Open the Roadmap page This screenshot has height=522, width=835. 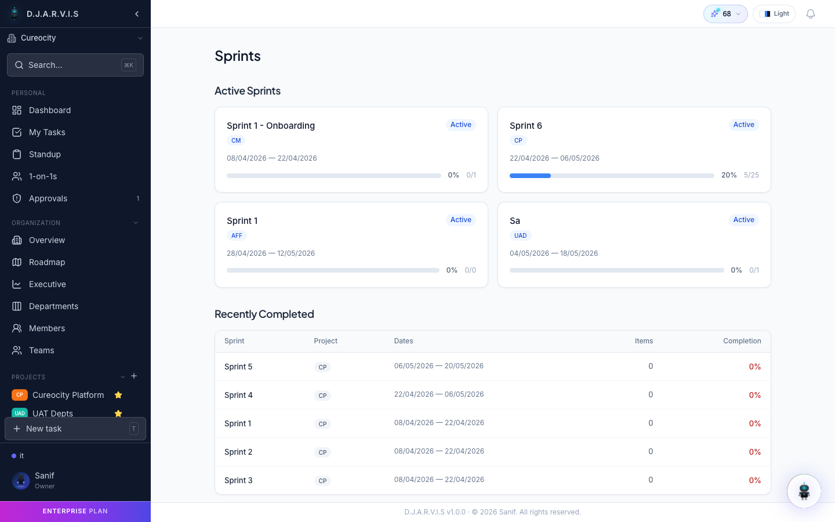75,262
